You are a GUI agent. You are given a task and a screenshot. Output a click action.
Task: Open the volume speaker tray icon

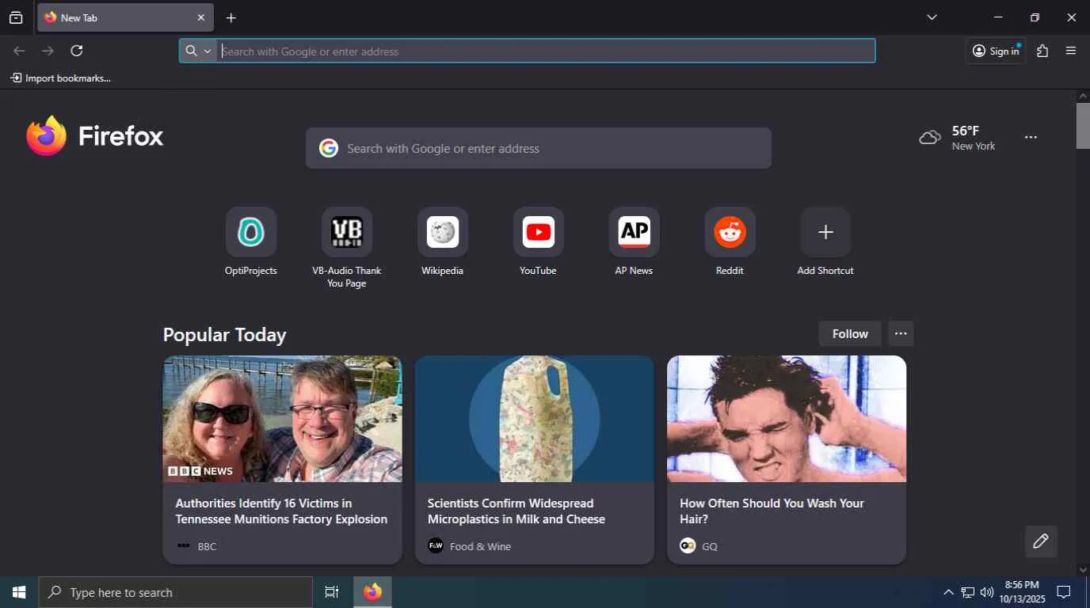pos(987,592)
